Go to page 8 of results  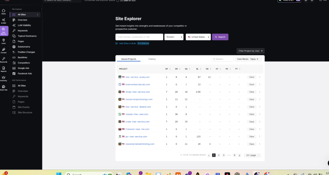[x=235, y=155]
